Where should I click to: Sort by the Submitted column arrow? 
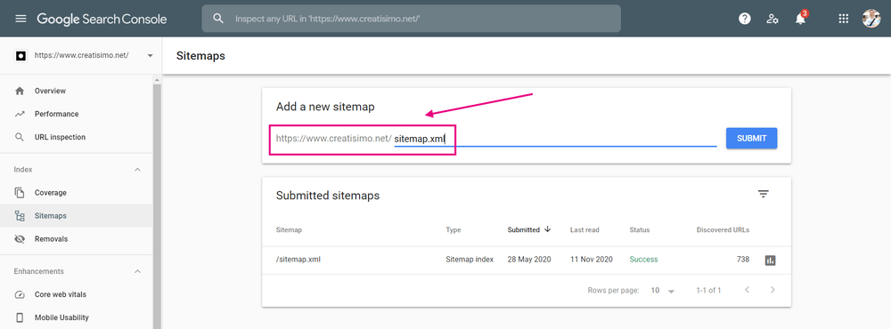point(548,229)
